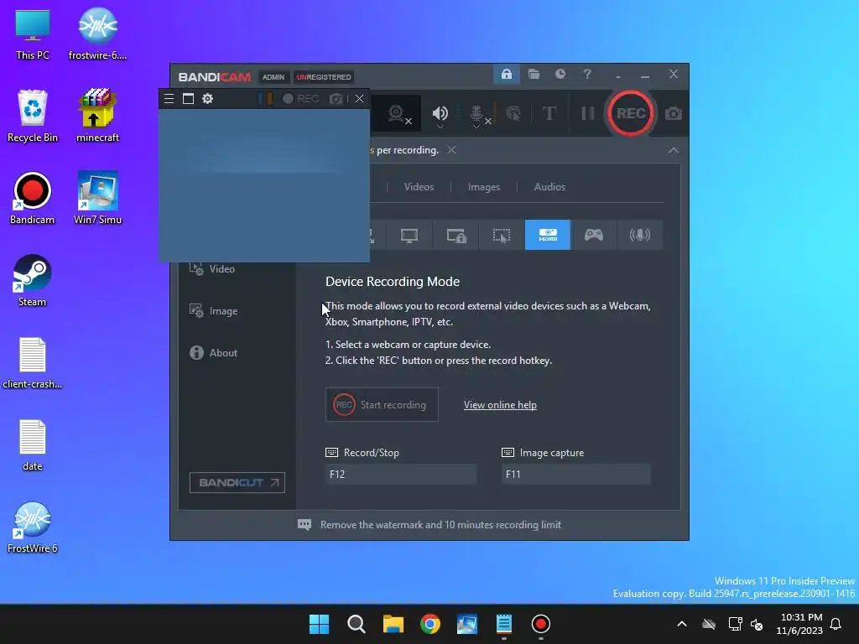Expand the dropdown arrow under the microphone icon
Image resolution: width=859 pixels, height=644 pixels.
[x=476, y=127]
